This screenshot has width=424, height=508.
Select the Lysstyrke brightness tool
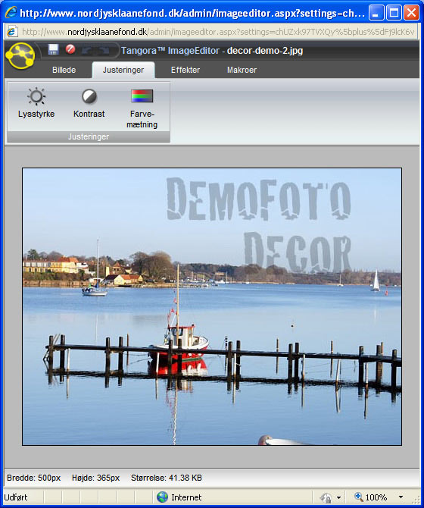tap(36, 103)
